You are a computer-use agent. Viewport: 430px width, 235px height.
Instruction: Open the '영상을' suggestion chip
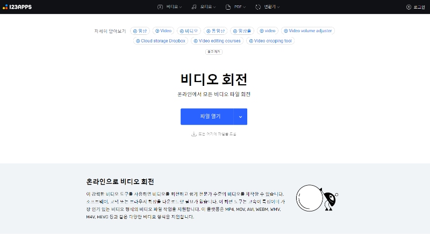242,31
